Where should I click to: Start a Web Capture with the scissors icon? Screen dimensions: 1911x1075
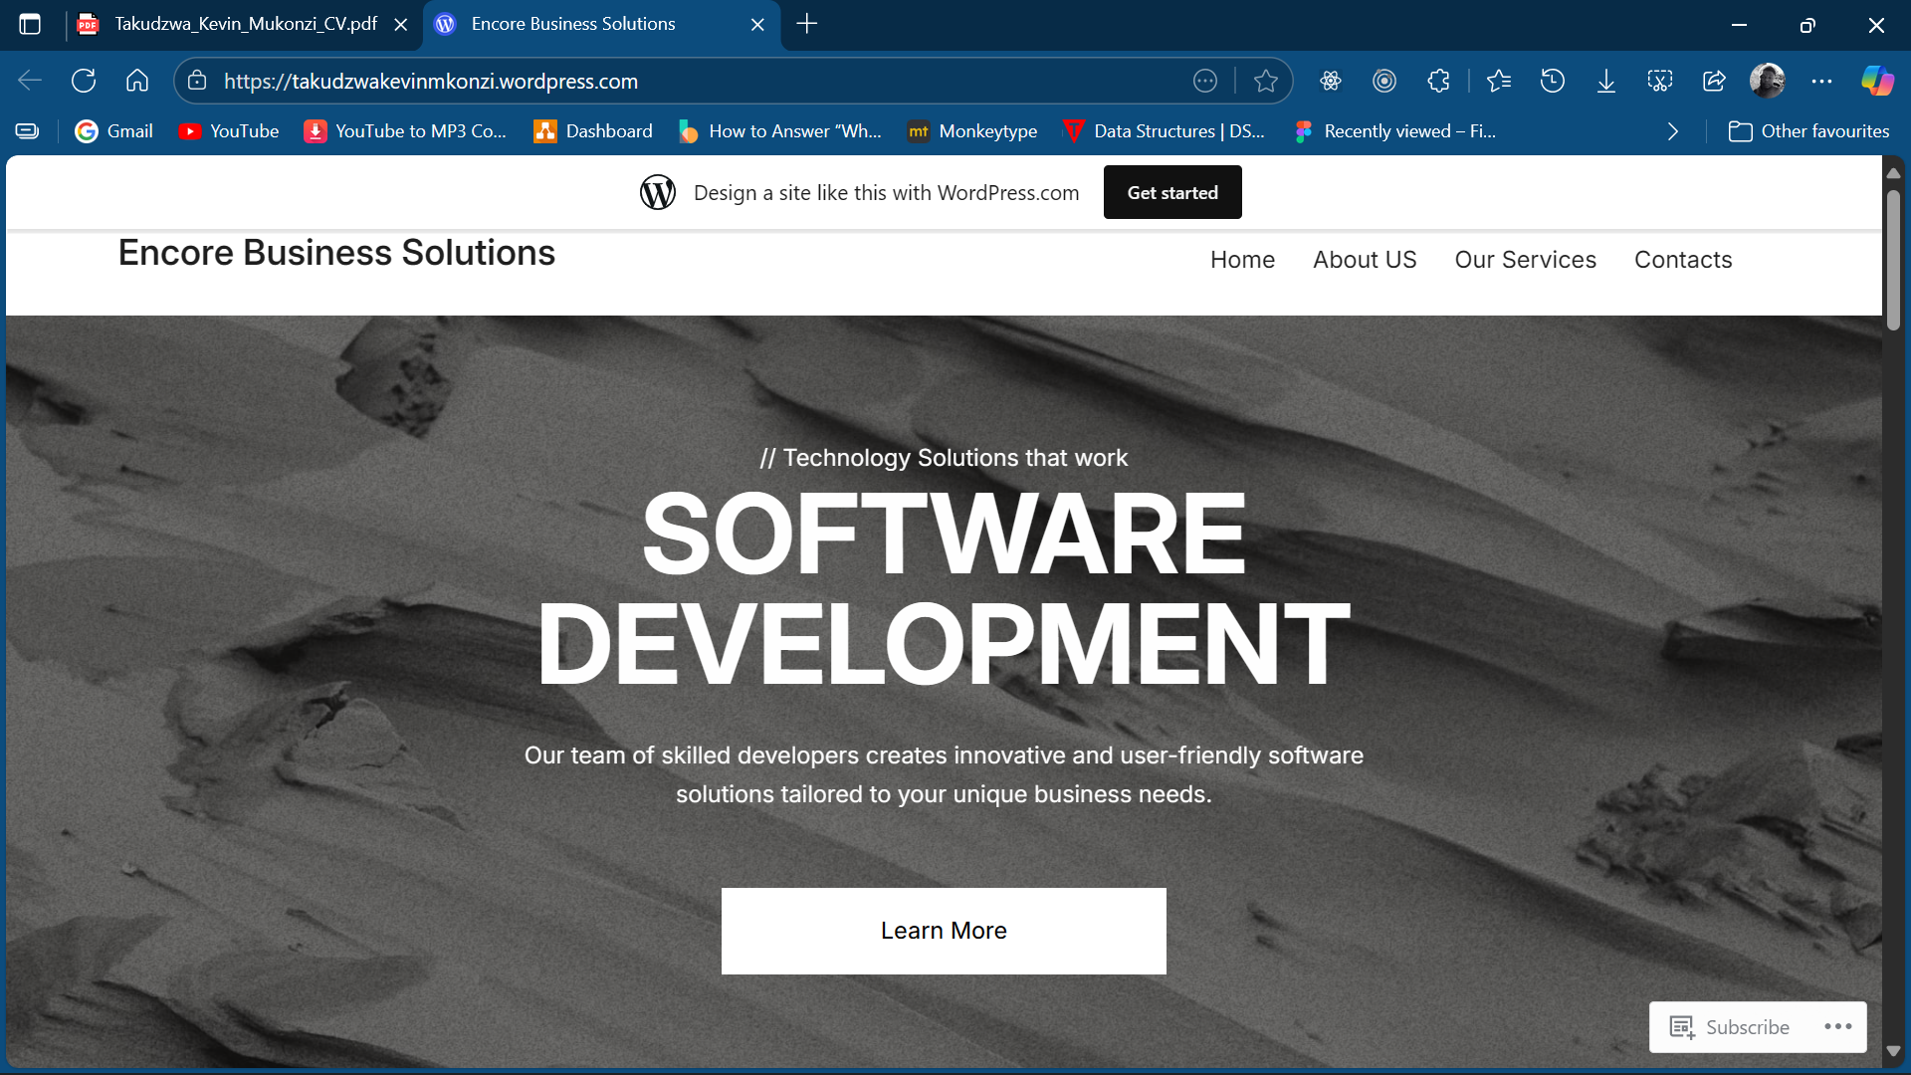pos(1660,81)
